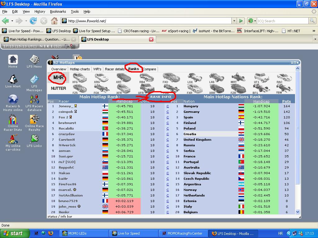The image size is (318, 238).
Task: Click Firefox Home toolbar button
Action: 54,21
